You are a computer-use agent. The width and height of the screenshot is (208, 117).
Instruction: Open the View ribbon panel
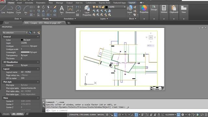(x=184, y=9)
